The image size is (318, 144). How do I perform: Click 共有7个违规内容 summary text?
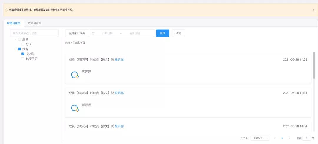coord(75,42)
